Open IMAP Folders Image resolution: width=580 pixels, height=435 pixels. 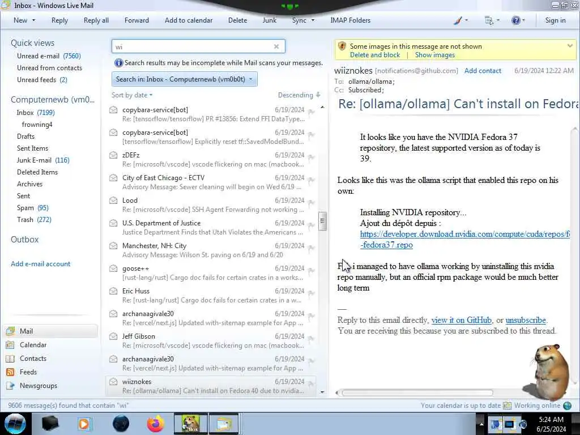coord(350,20)
